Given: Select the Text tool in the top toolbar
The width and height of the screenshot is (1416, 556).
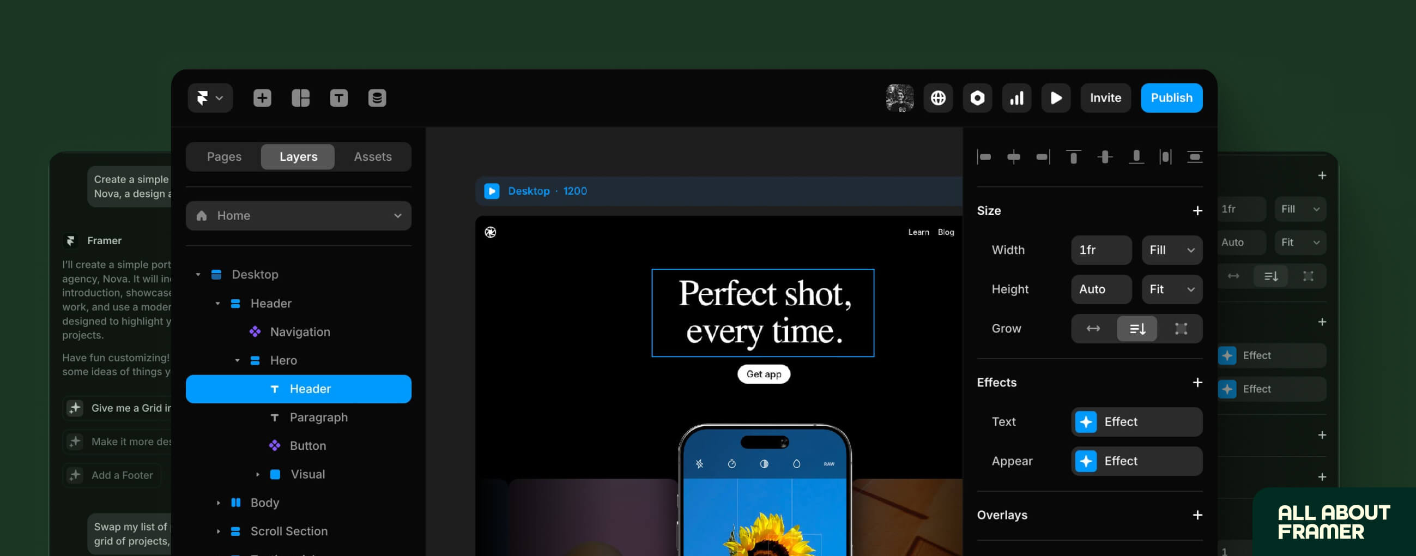Looking at the screenshot, I should (x=338, y=98).
